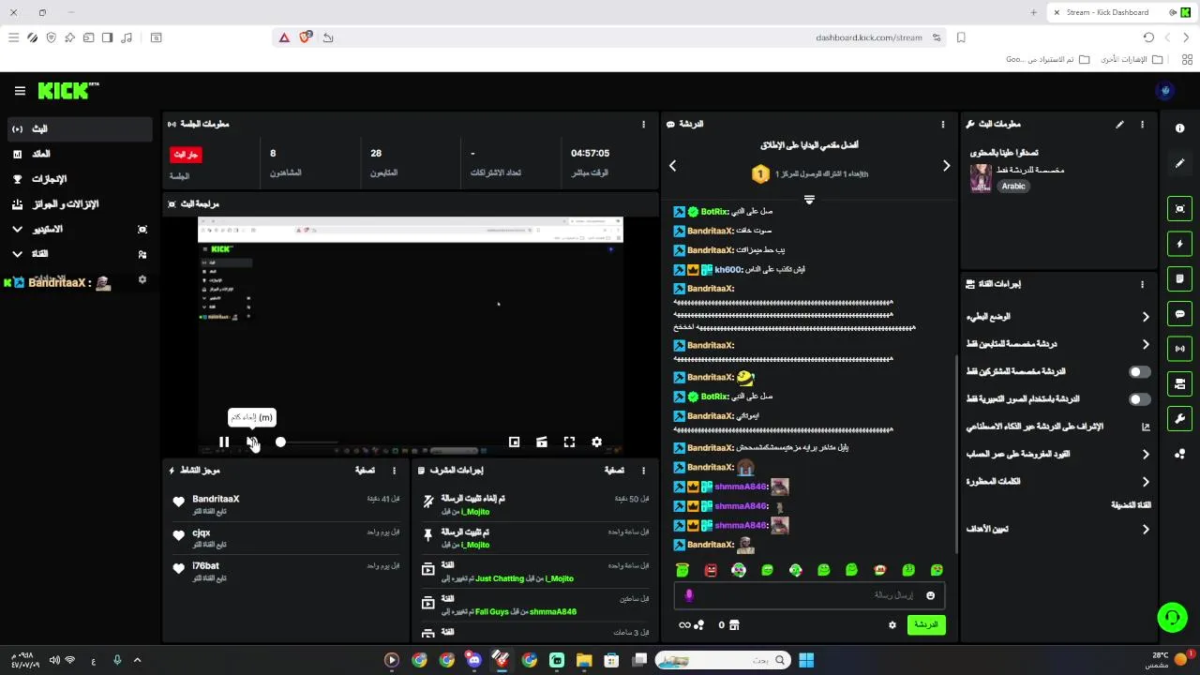1200x675 pixels.
Task: Collapse pinned leaderboard with down arrow
Action: pos(809,200)
